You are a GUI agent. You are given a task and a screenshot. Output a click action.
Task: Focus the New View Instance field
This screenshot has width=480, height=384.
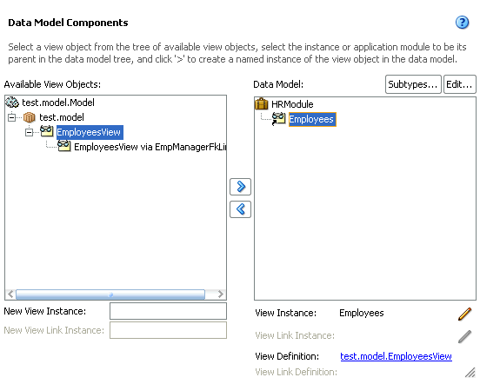[168, 311]
